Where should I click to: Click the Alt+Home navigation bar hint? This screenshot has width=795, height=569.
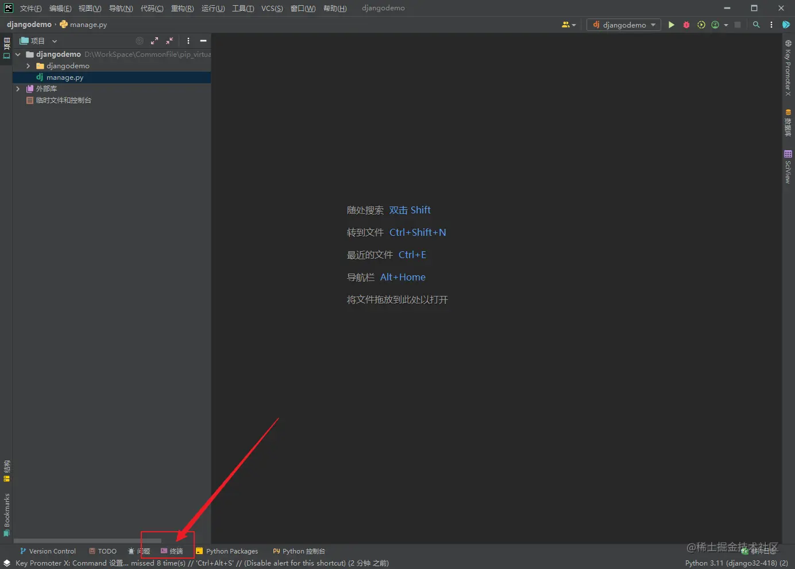403,277
